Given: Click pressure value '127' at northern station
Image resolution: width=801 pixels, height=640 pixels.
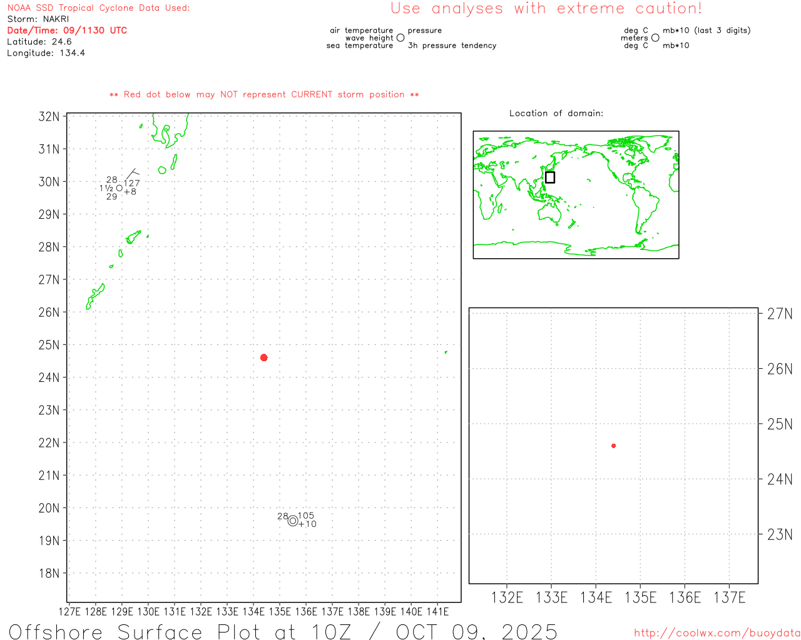Looking at the screenshot, I should coord(132,183).
